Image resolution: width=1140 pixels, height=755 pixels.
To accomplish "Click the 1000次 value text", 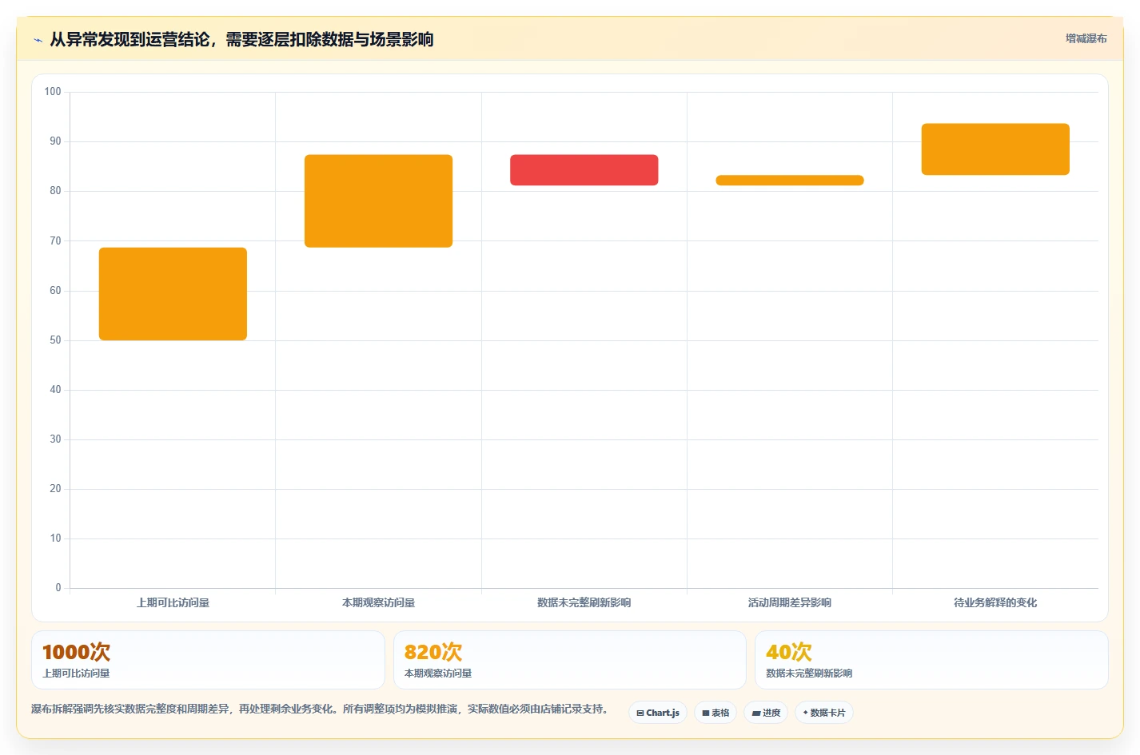I will 77,652.
